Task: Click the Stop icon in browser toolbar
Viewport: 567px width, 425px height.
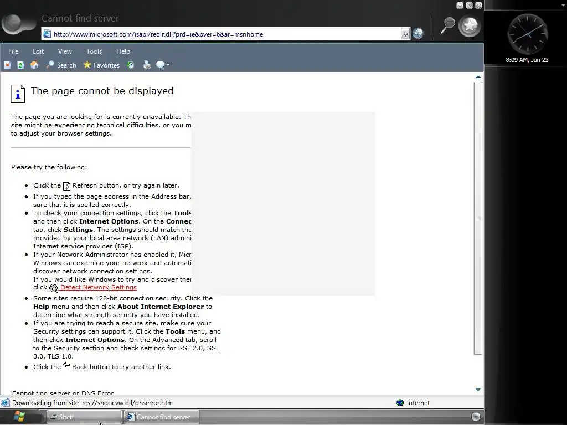Action: pyautogui.click(x=7, y=65)
